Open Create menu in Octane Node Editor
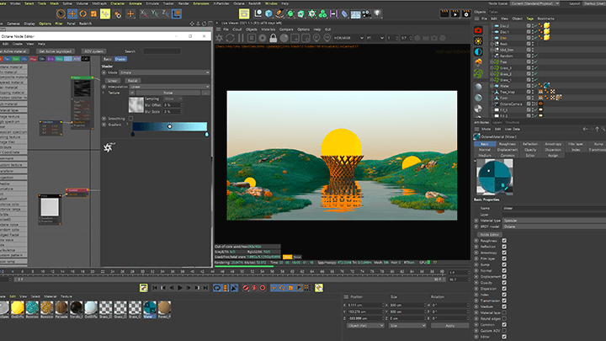 18,44
